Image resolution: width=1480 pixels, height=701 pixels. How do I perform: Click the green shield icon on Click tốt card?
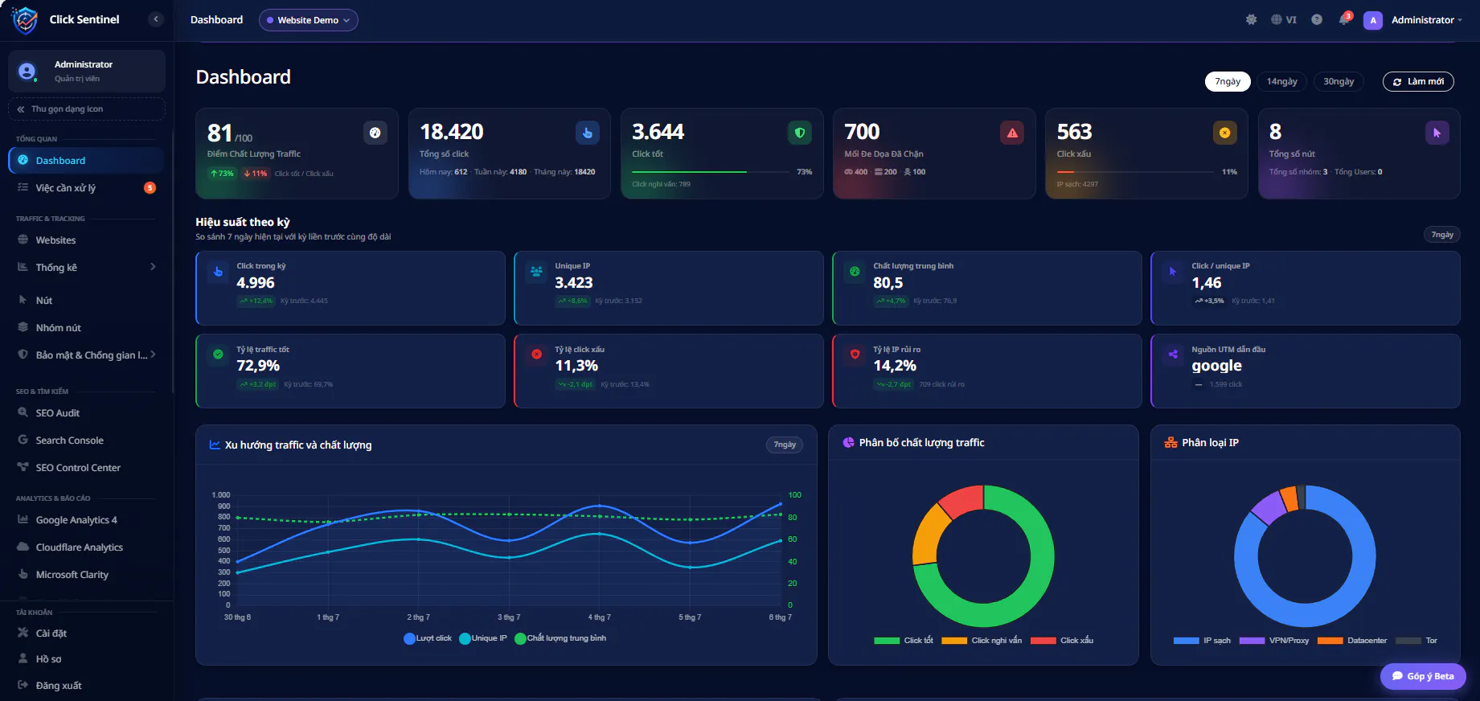coord(800,133)
